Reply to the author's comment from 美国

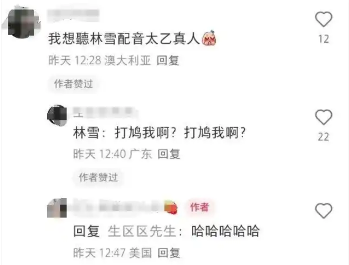coord(169,253)
